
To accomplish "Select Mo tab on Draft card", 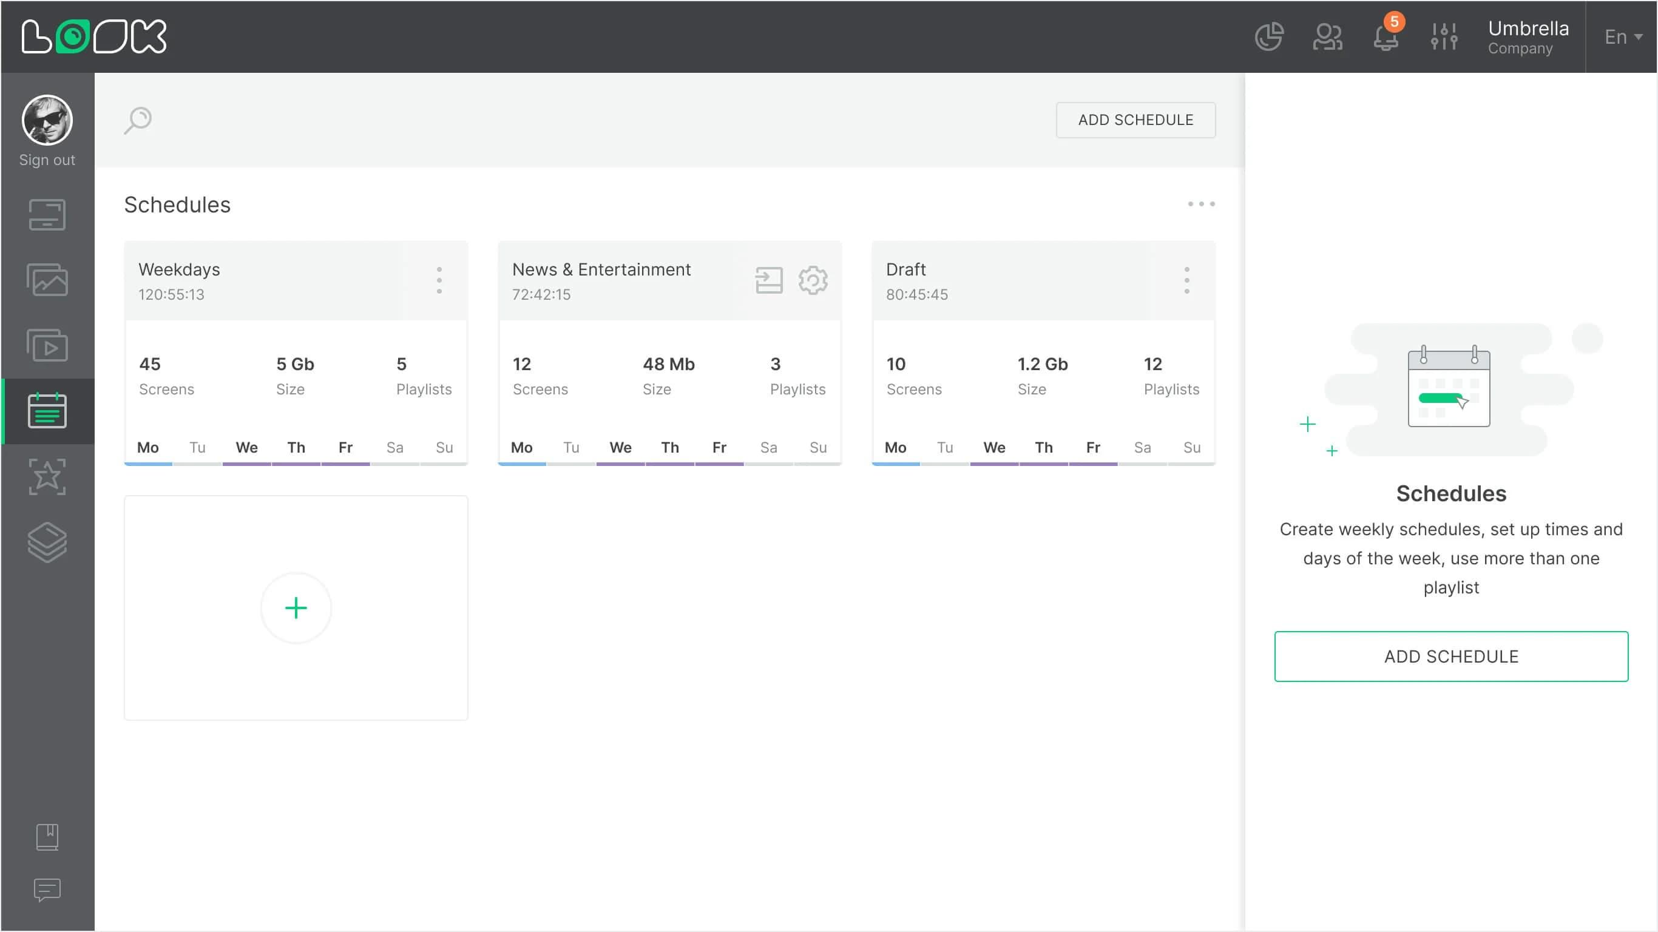I will pos(896,448).
